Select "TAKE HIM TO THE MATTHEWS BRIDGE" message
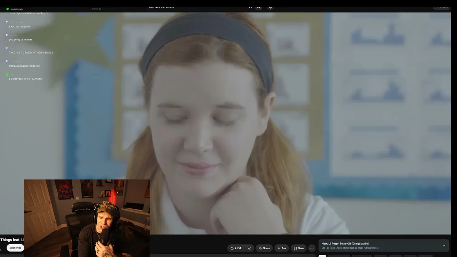Image resolution: width=457 pixels, height=257 pixels. tap(31, 52)
